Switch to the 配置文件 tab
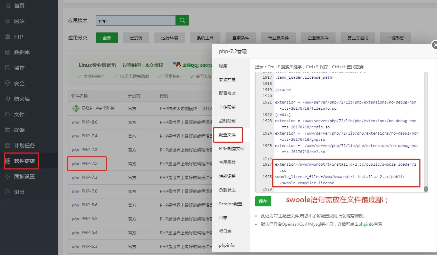The width and height of the screenshot is (437, 255). tap(227, 135)
